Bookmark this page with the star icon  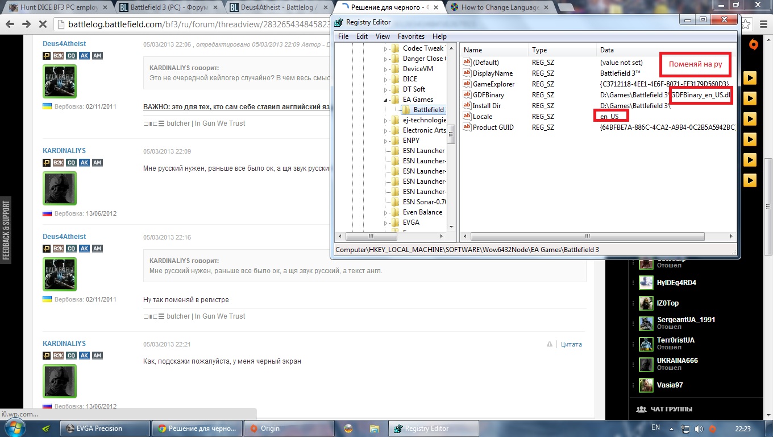click(746, 24)
